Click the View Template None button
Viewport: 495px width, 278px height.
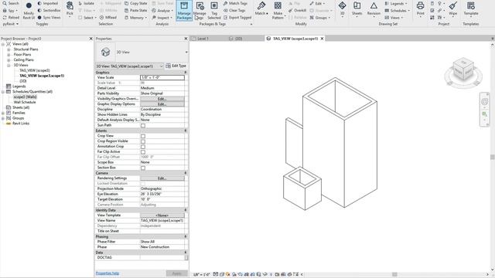point(162,215)
